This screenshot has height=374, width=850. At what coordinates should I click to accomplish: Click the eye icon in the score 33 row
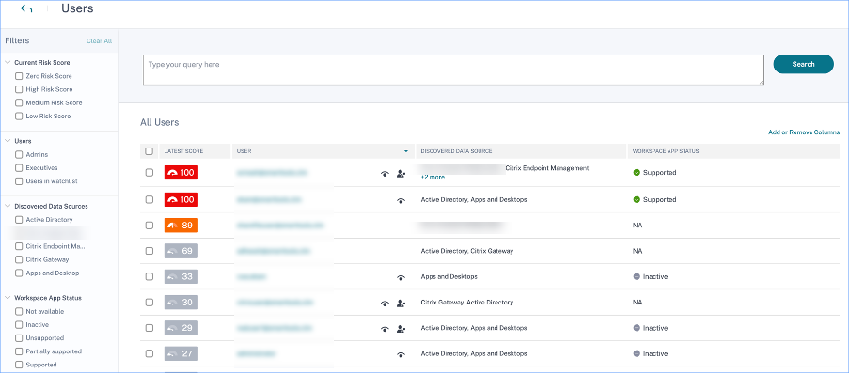401,277
